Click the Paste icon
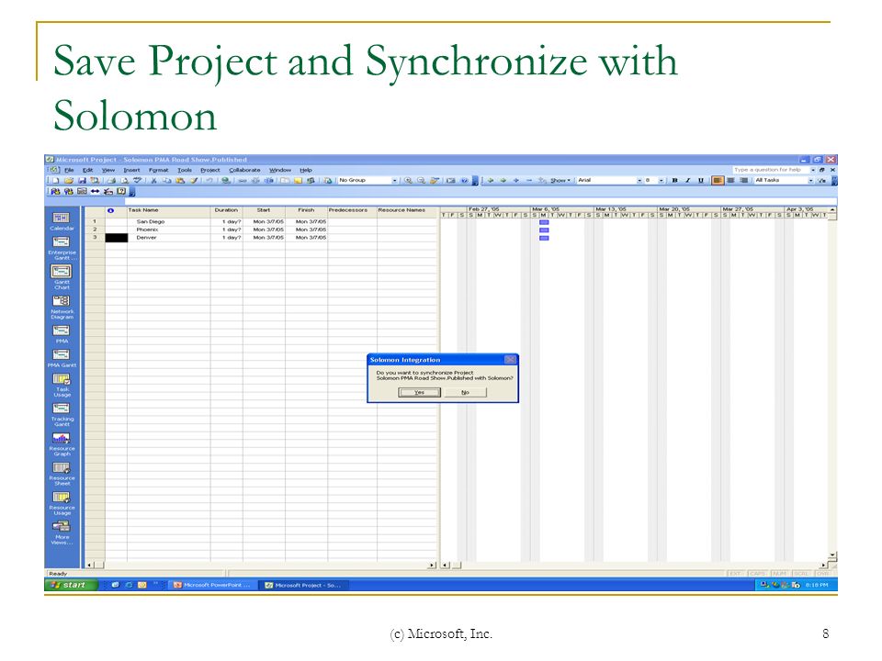 180,181
